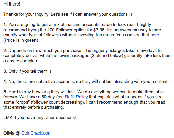Place cursor on "Thanks for your inquiry!" sentence
The height and width of the screenshot is (138, 174).
coord(27,14)
